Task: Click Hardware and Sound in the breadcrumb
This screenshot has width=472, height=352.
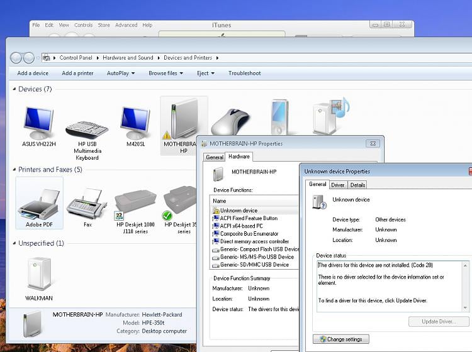Action: (128, 58)
